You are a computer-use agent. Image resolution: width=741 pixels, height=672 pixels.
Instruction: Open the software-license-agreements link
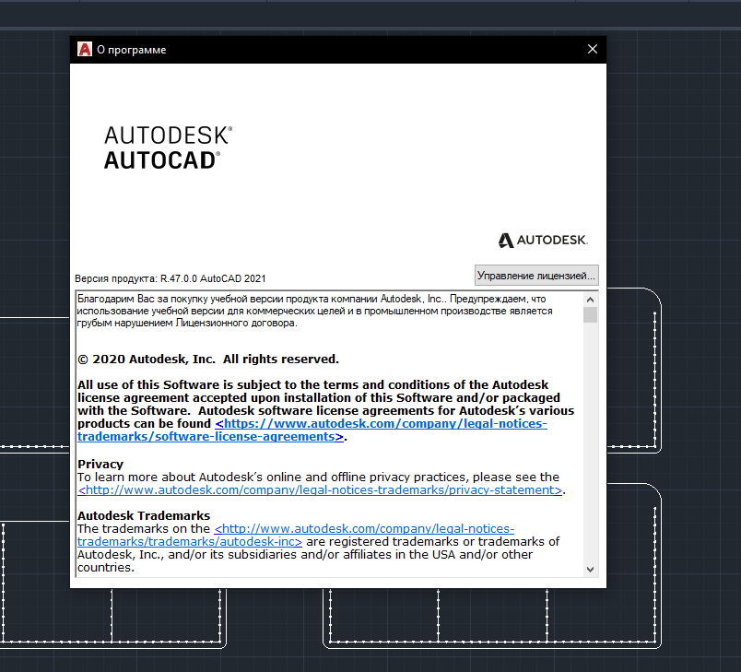click(312, 430)
